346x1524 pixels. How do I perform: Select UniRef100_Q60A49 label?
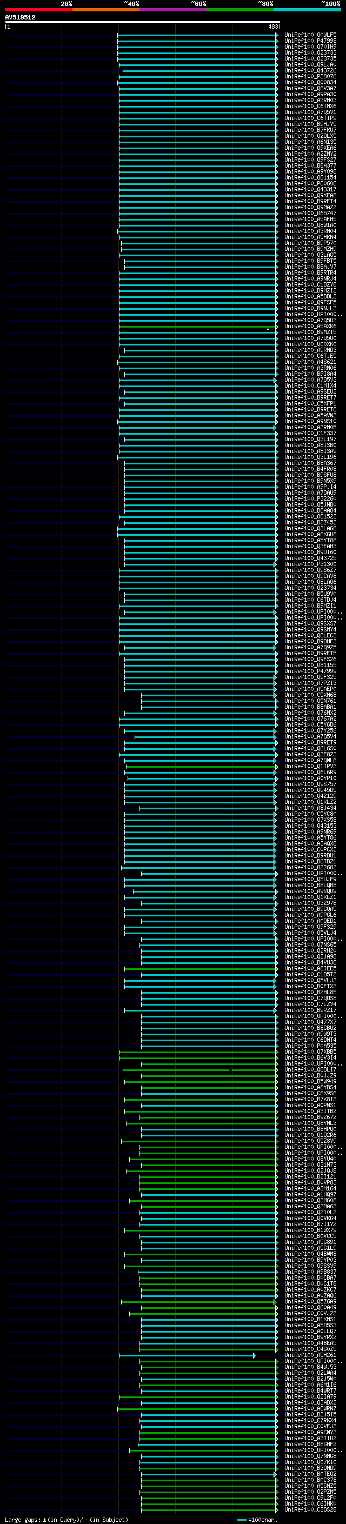310,1308
